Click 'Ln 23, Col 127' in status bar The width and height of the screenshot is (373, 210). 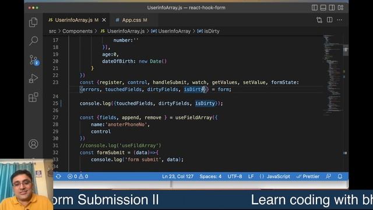tap(178, 176)
